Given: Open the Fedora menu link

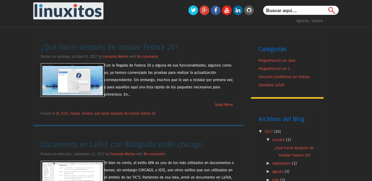Looking at the screenshot, I should 317,21.
